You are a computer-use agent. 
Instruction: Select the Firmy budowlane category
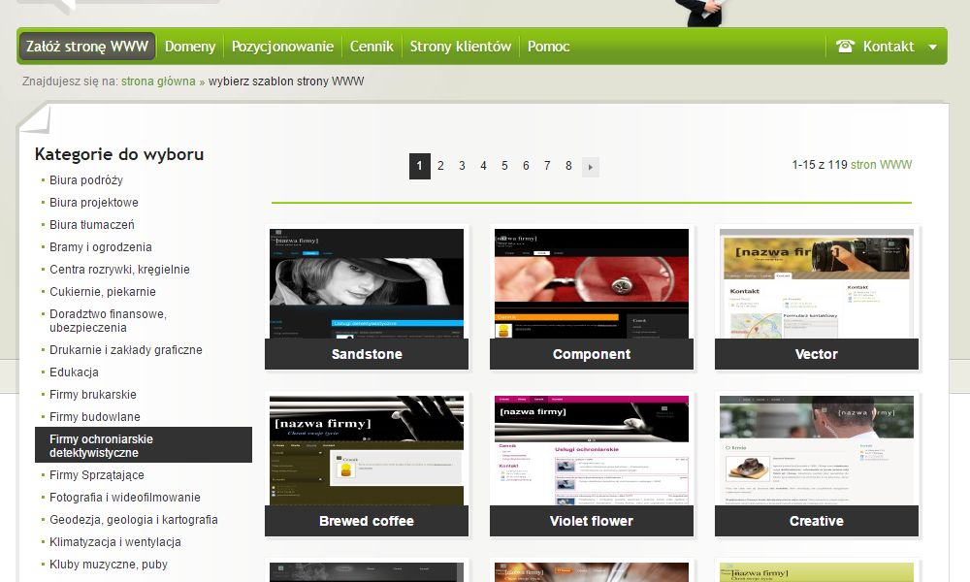[95, 416]
